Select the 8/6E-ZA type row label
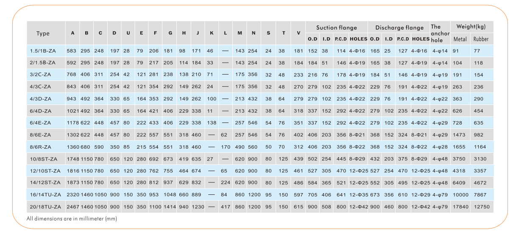Screen dimensions: 524x238 click(x=40, y=135)
